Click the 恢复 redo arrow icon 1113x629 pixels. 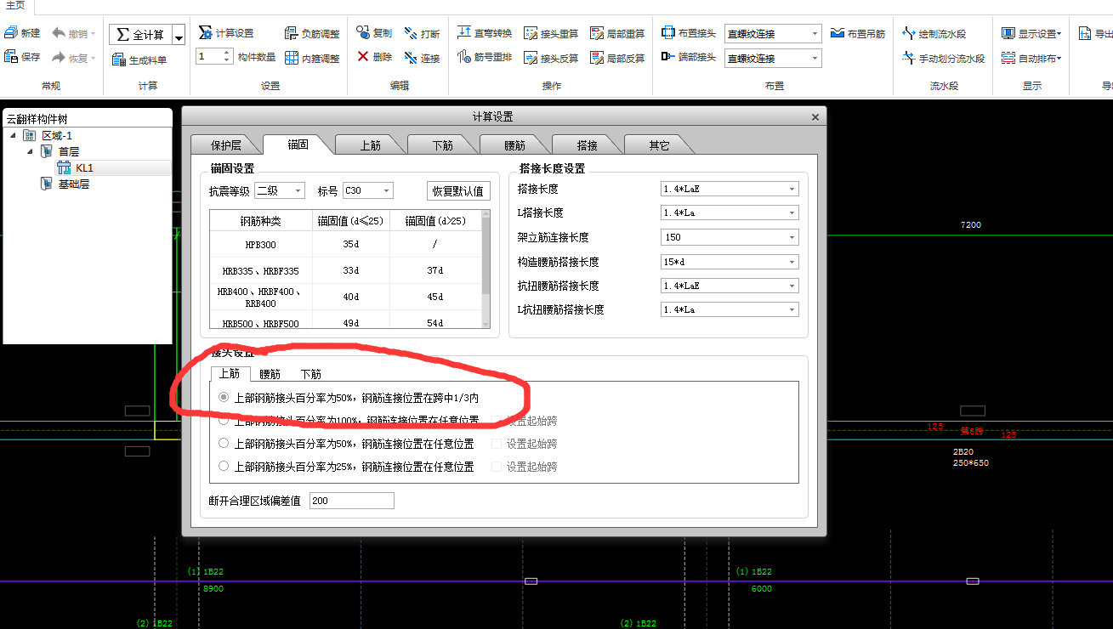click(x=59, y=58)
